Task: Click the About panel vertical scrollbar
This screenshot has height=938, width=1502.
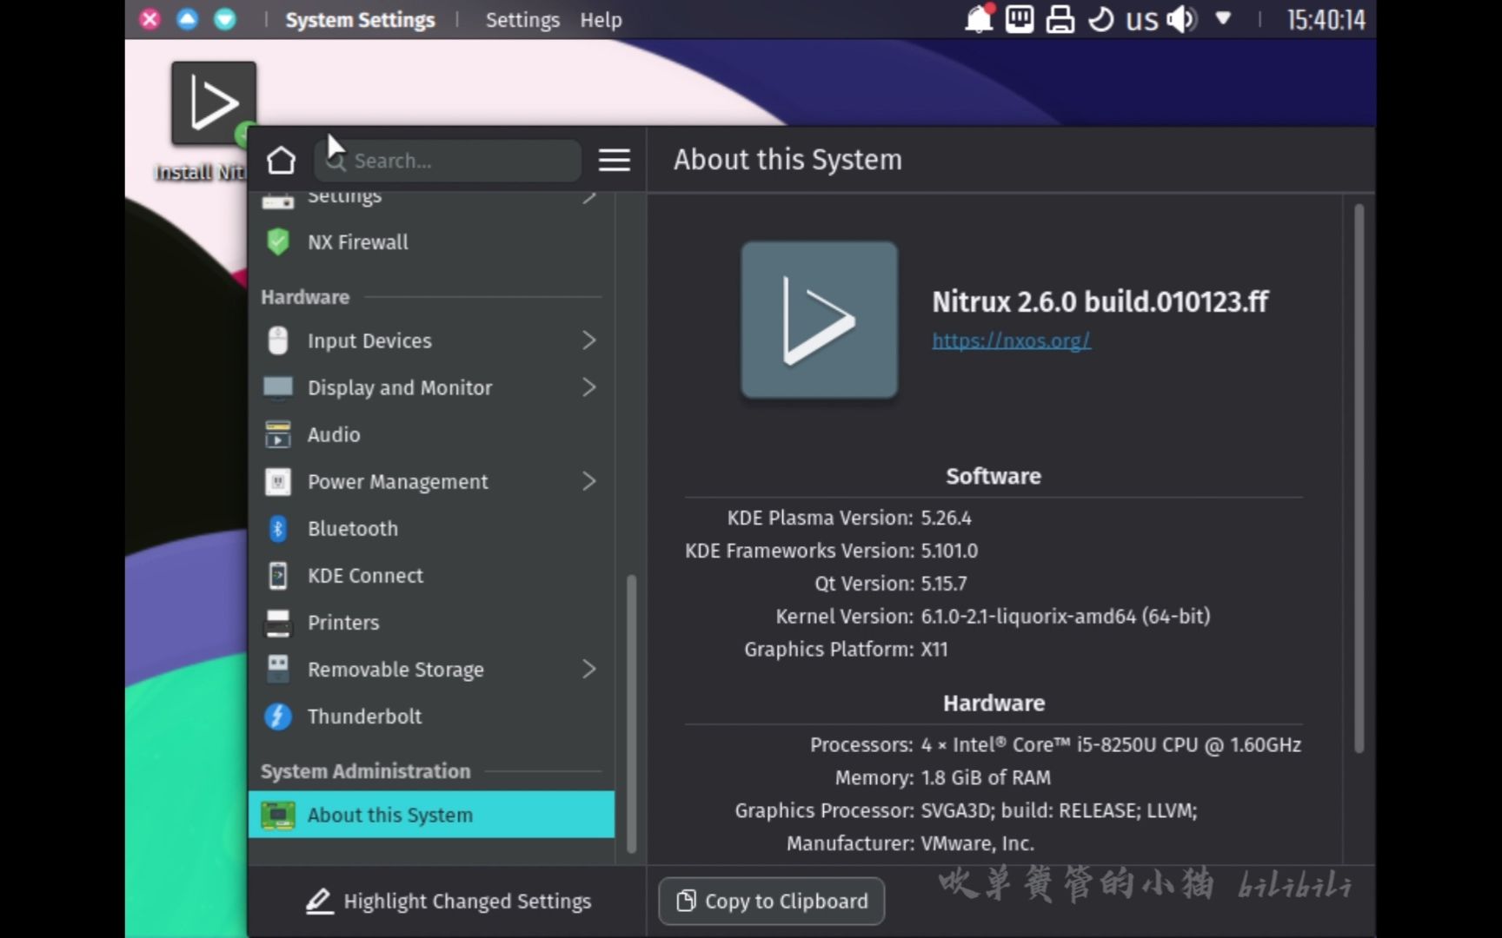Action: [x=1359, y=478]
